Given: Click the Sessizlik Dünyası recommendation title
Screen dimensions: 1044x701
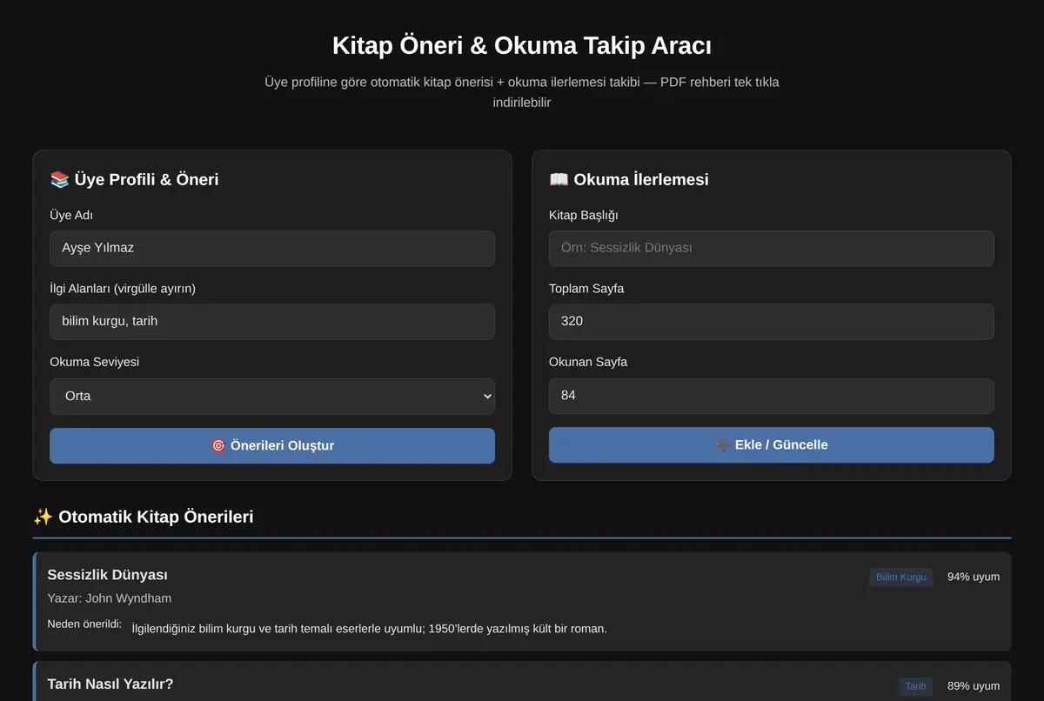Looking at the screenshot, I should pos(108,575).
